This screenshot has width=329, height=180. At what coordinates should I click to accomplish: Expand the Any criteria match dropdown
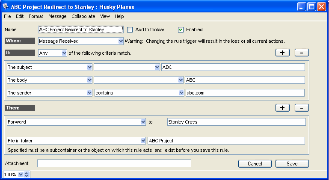pyautogui.click(x=64, y=53)
